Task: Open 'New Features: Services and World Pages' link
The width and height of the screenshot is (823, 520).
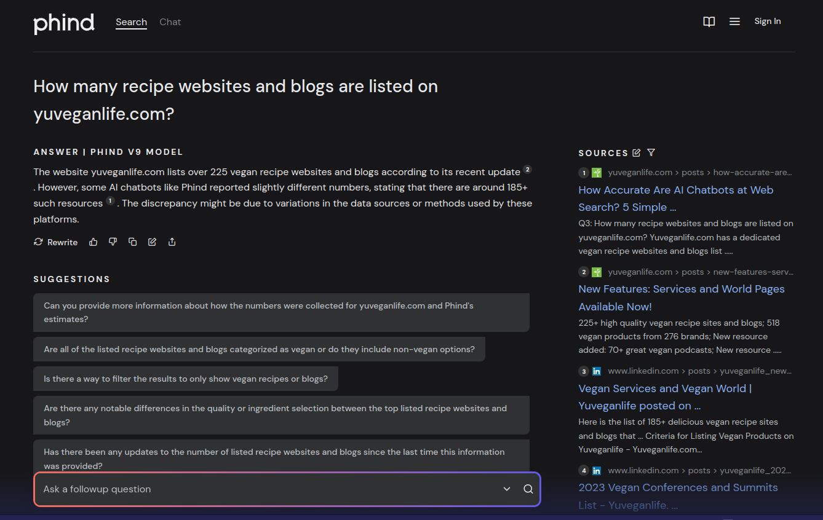Action: (x=682, y=297)
